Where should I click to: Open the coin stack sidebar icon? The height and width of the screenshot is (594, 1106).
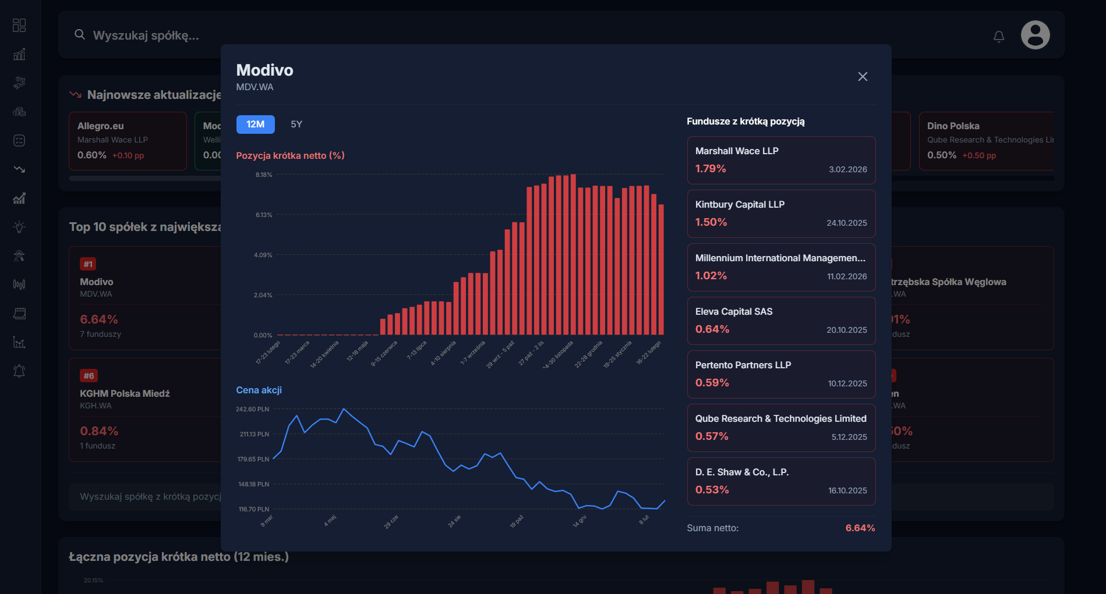[19, 112]
